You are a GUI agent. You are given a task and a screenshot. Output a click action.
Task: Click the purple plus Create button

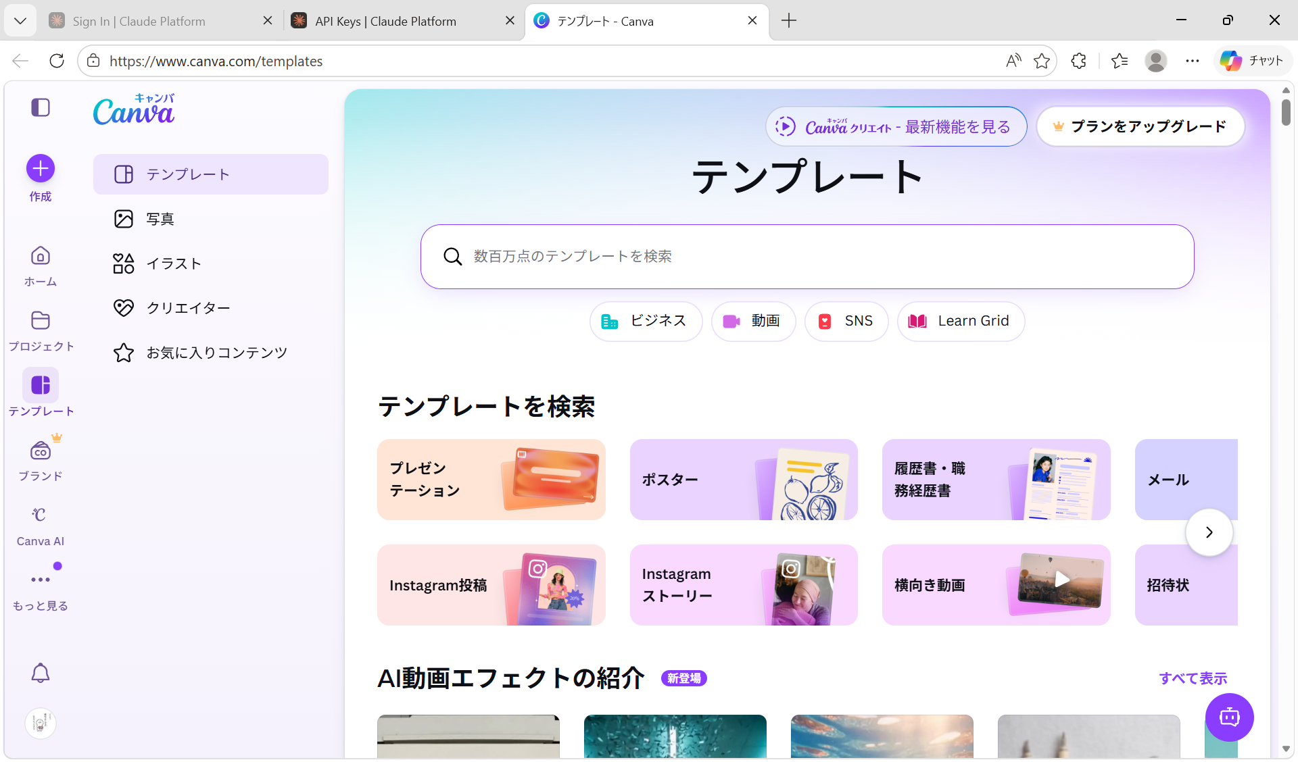[x=41, y=168]
